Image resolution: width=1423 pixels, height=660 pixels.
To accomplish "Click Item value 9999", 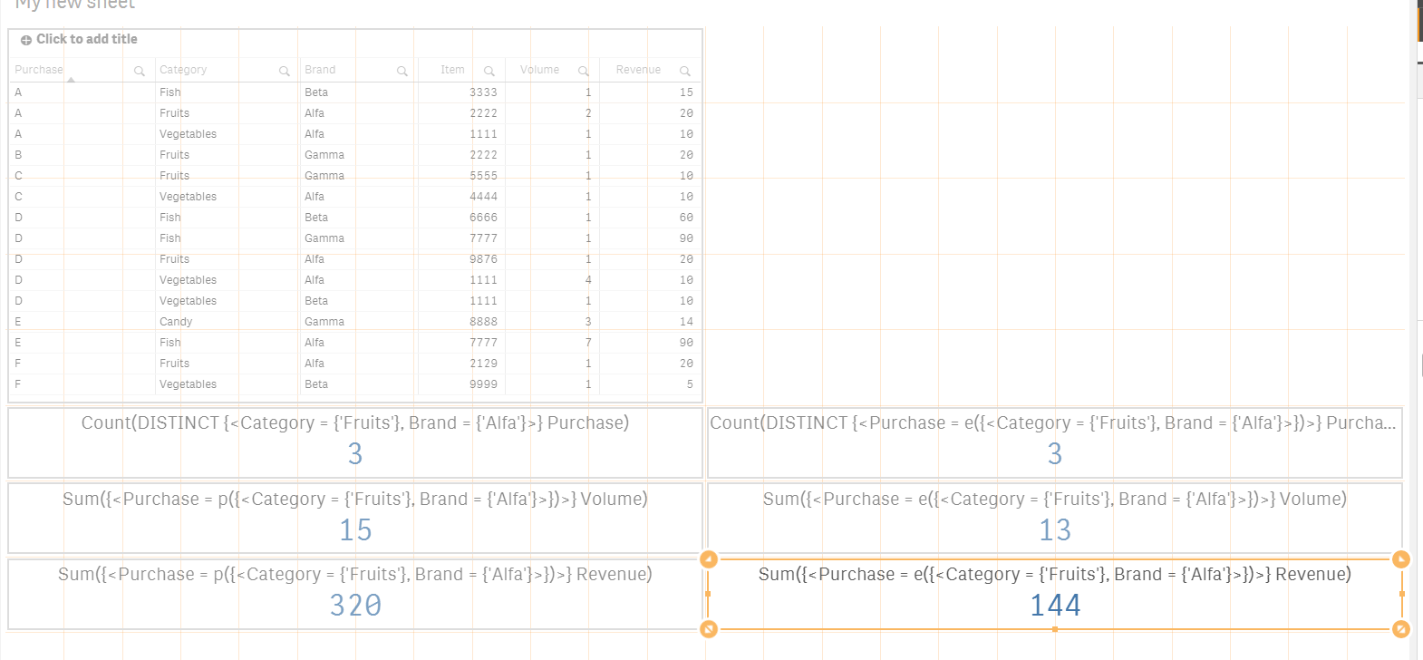I will click(483, 384).
